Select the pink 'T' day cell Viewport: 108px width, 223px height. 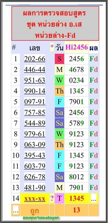59,198
